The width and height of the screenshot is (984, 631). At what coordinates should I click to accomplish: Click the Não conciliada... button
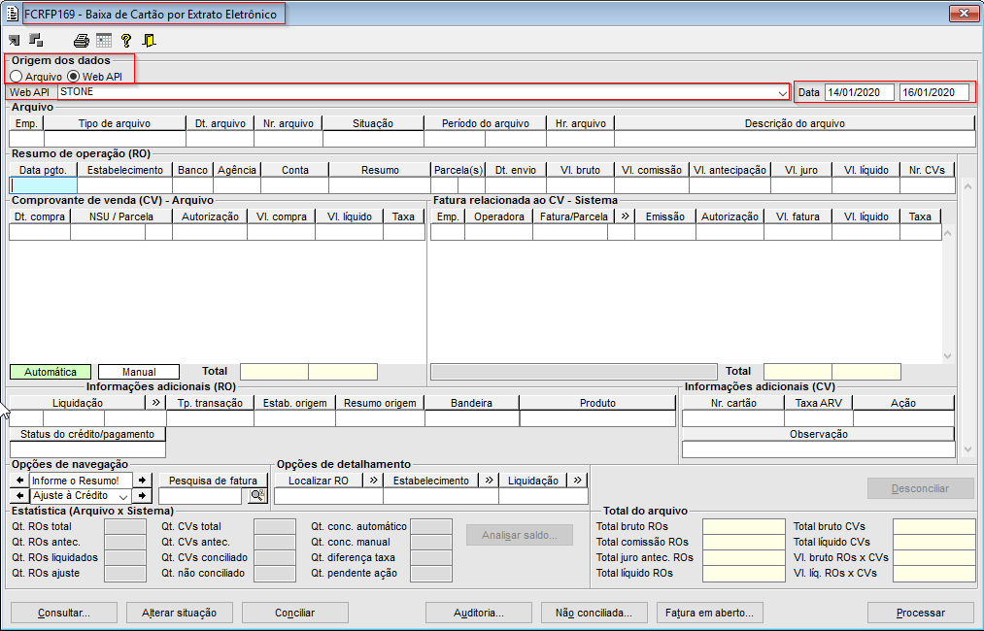click(x=594, y=613)
